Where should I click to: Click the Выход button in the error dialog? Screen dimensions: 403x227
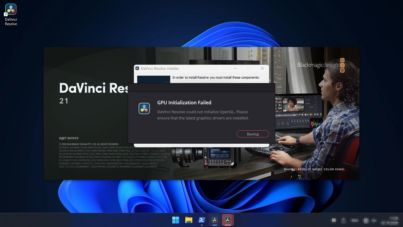point(253,134)
